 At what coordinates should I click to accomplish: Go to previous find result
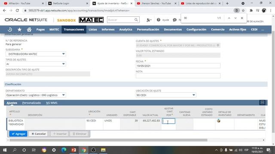[x=229, y=18]
